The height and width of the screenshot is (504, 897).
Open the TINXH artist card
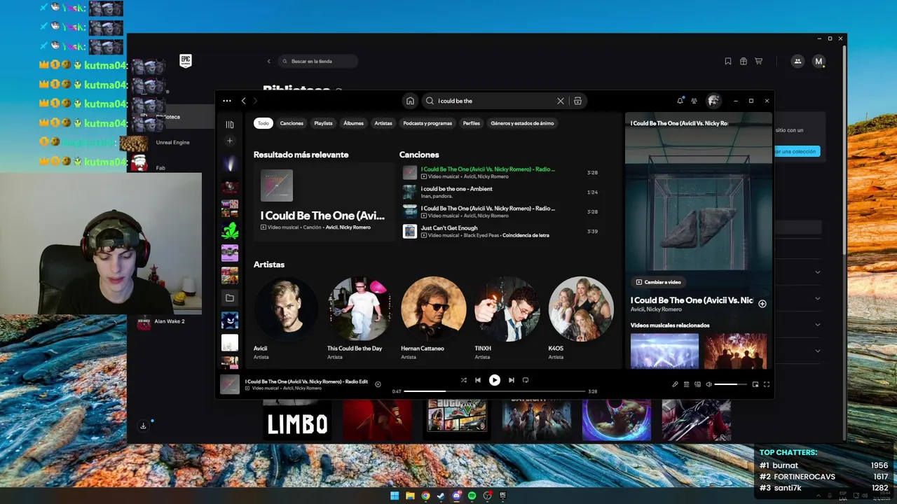(507, 318)
